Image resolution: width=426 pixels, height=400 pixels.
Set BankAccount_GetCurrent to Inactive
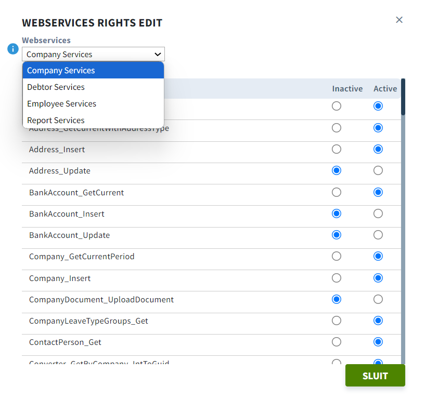(x=337, y=192)
